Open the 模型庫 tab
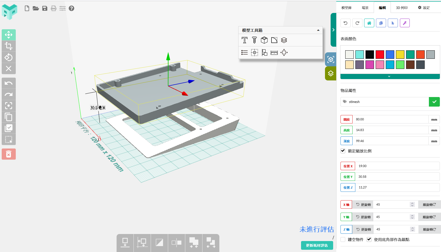 [346, 8]
